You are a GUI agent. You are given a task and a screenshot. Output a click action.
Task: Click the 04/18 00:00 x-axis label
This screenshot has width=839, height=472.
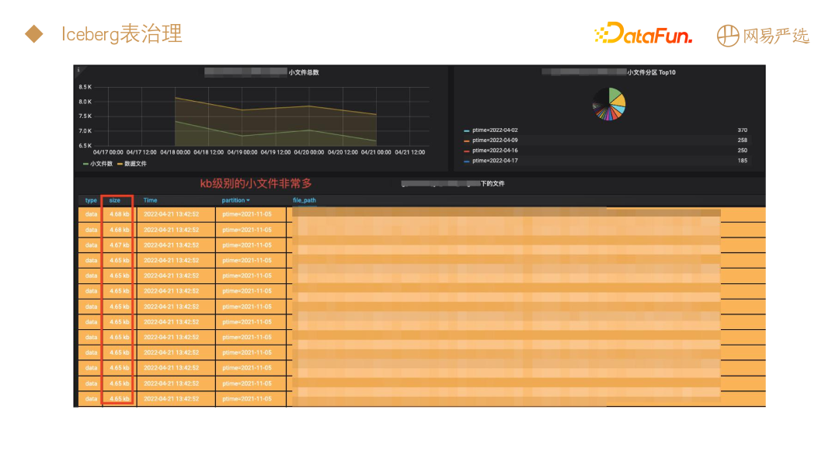175,152
